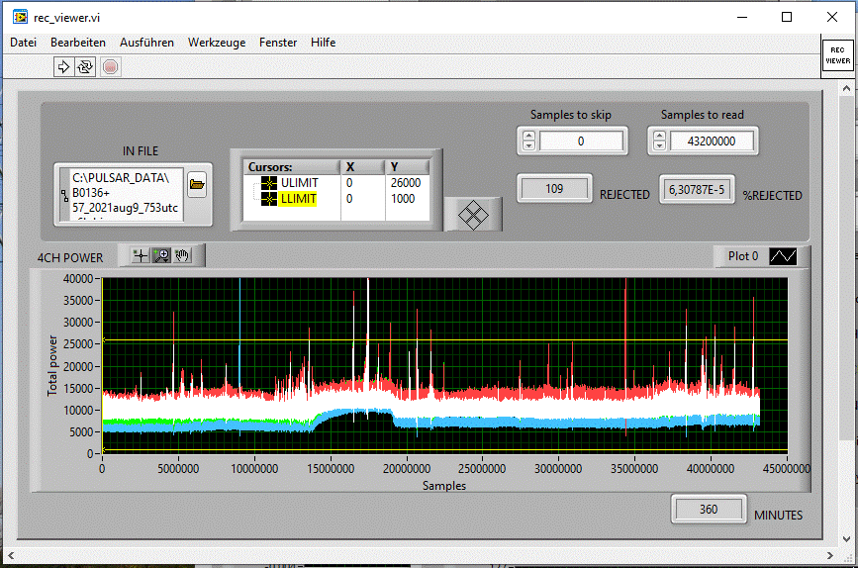
Task: Click the MINUTES indicator showing 360
Action: (x=709, y=509)
